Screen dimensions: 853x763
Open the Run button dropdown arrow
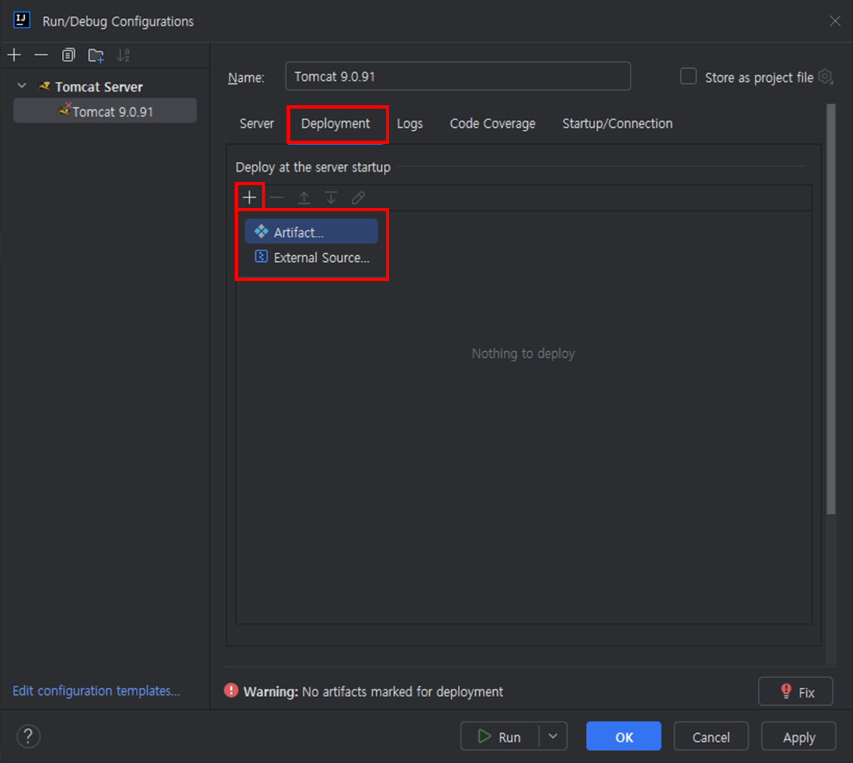tap(553, 736)
